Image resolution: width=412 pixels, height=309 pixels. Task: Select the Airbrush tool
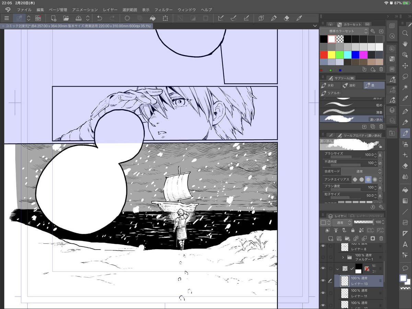[405, 144]
